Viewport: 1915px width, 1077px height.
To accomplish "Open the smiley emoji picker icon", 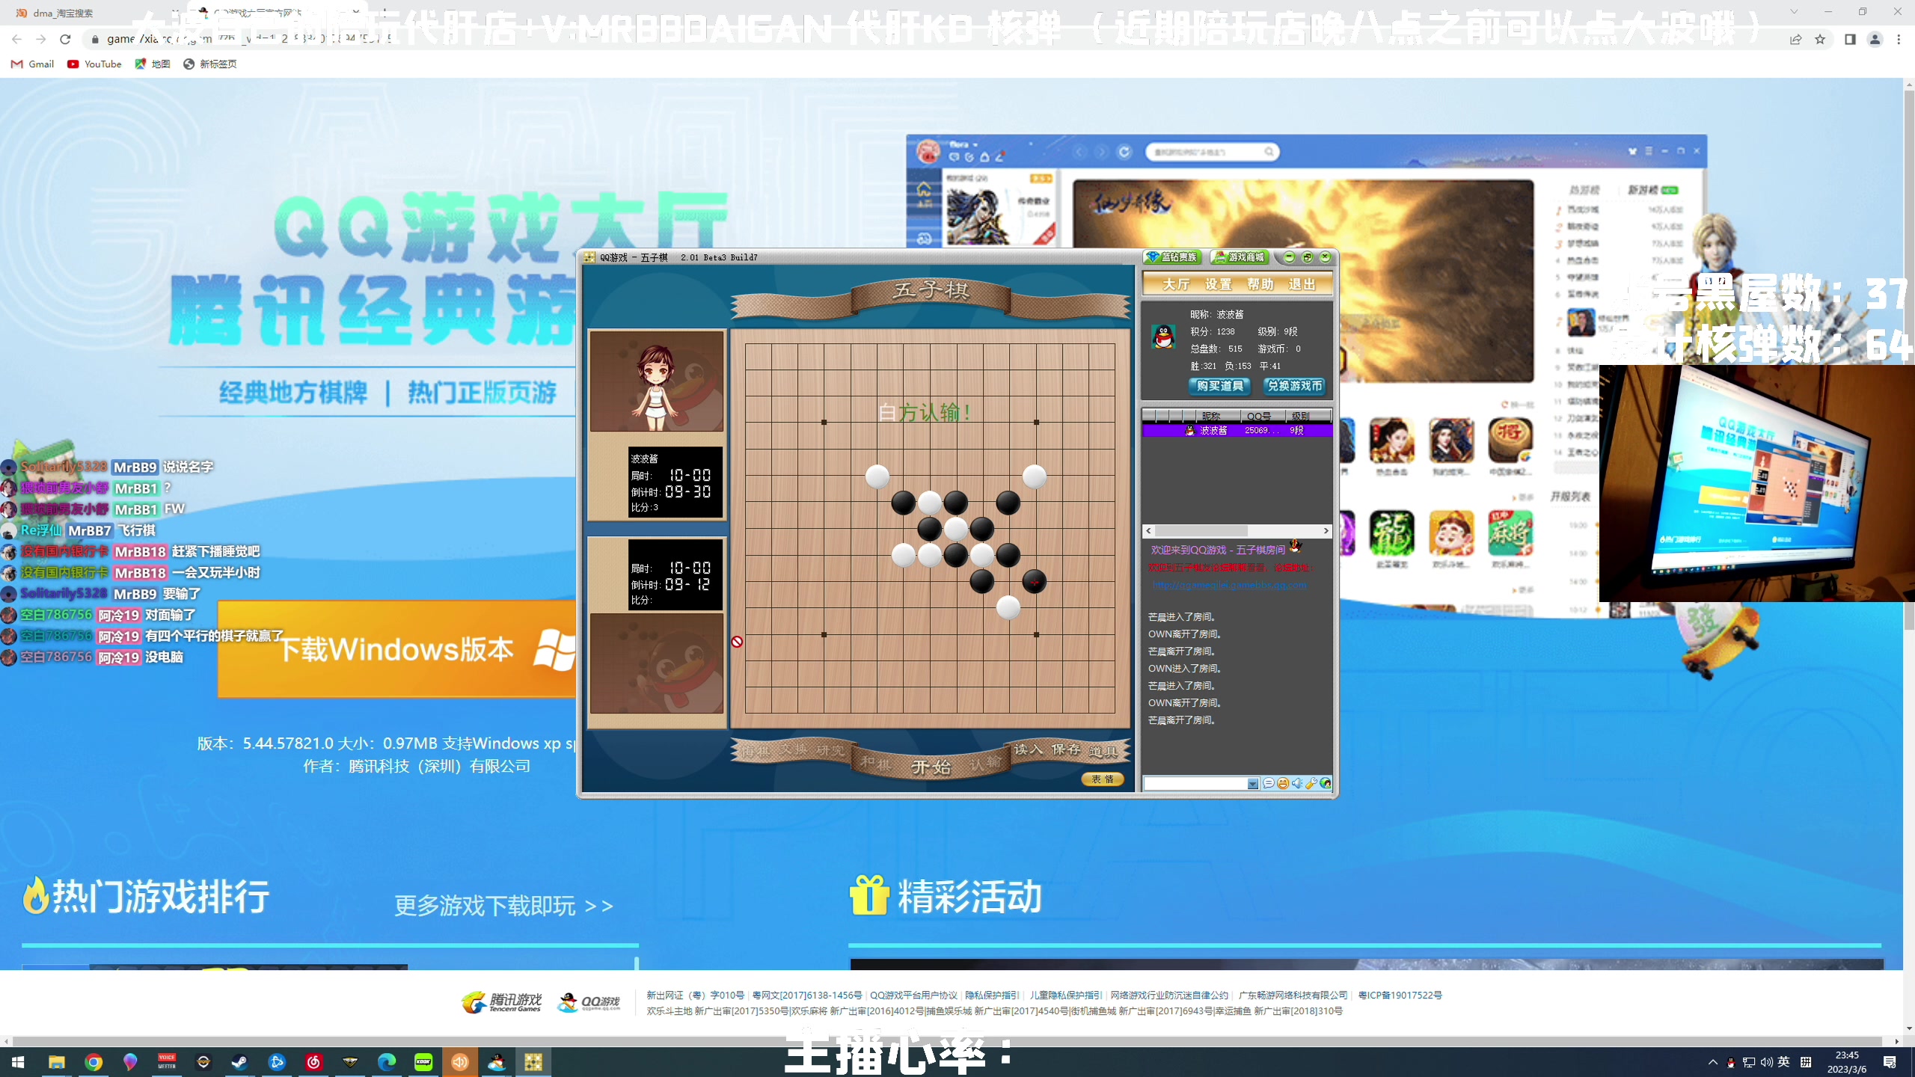I will [1283, 784].
